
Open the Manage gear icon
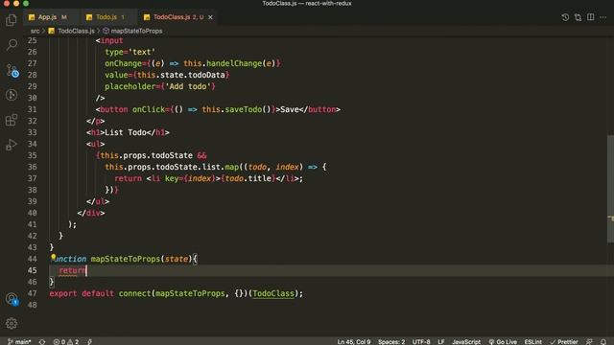[x=12, y=323]
